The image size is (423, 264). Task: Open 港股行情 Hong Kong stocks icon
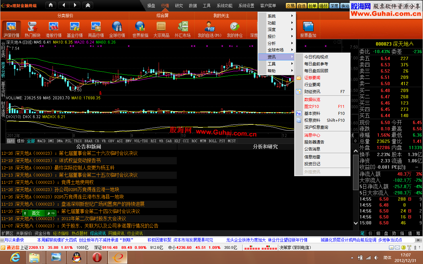coord(54,30)
